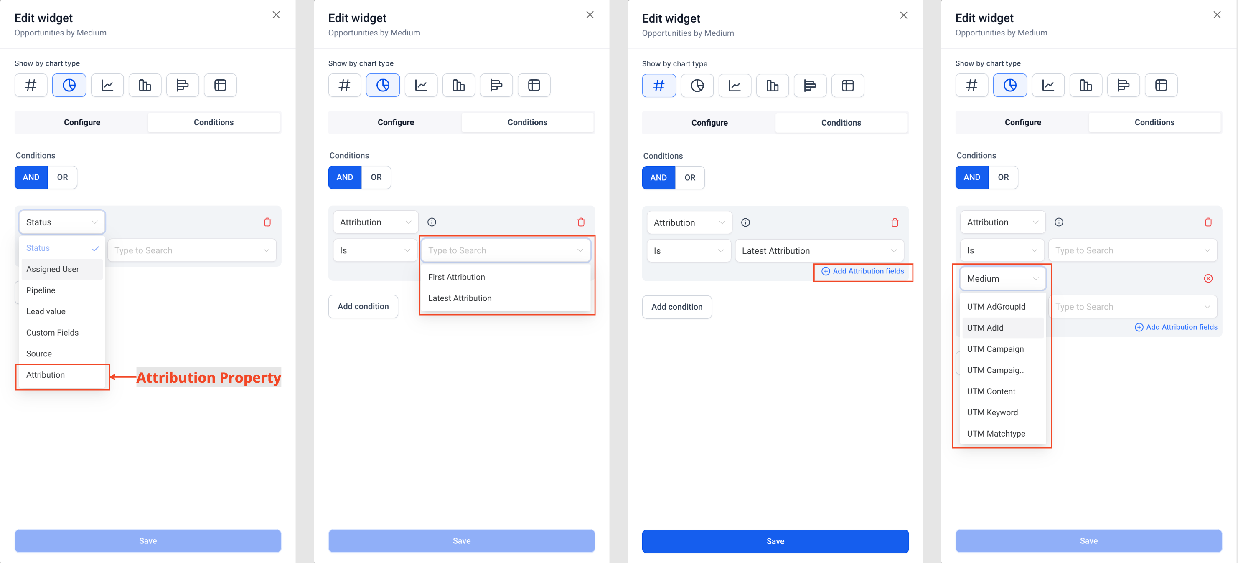Select horizontal bar chart icon in third panel

[810, 86]
